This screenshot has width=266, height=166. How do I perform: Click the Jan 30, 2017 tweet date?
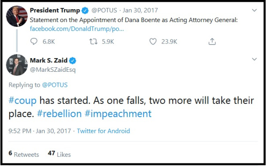(x=141, y=10)
